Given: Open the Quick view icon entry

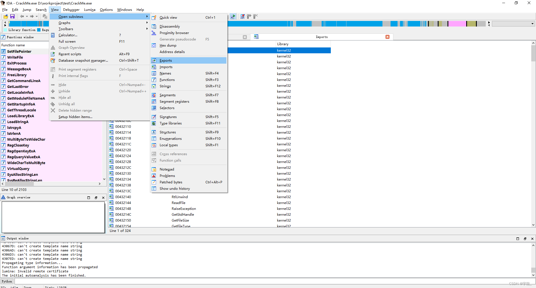Looking at the screenshot, I should (154, 18).
